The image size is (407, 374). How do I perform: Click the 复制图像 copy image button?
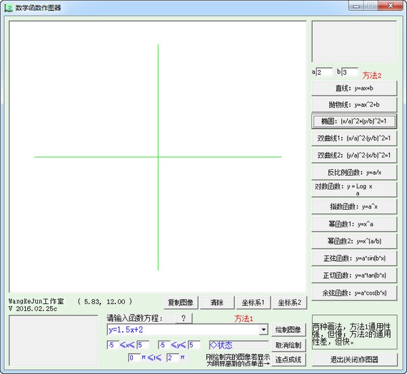coord(180,303)
